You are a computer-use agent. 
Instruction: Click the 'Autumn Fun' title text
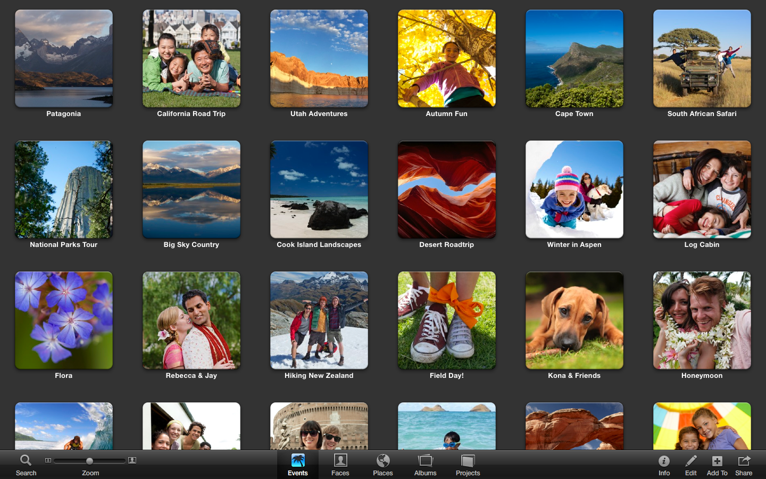coord(447,114)
